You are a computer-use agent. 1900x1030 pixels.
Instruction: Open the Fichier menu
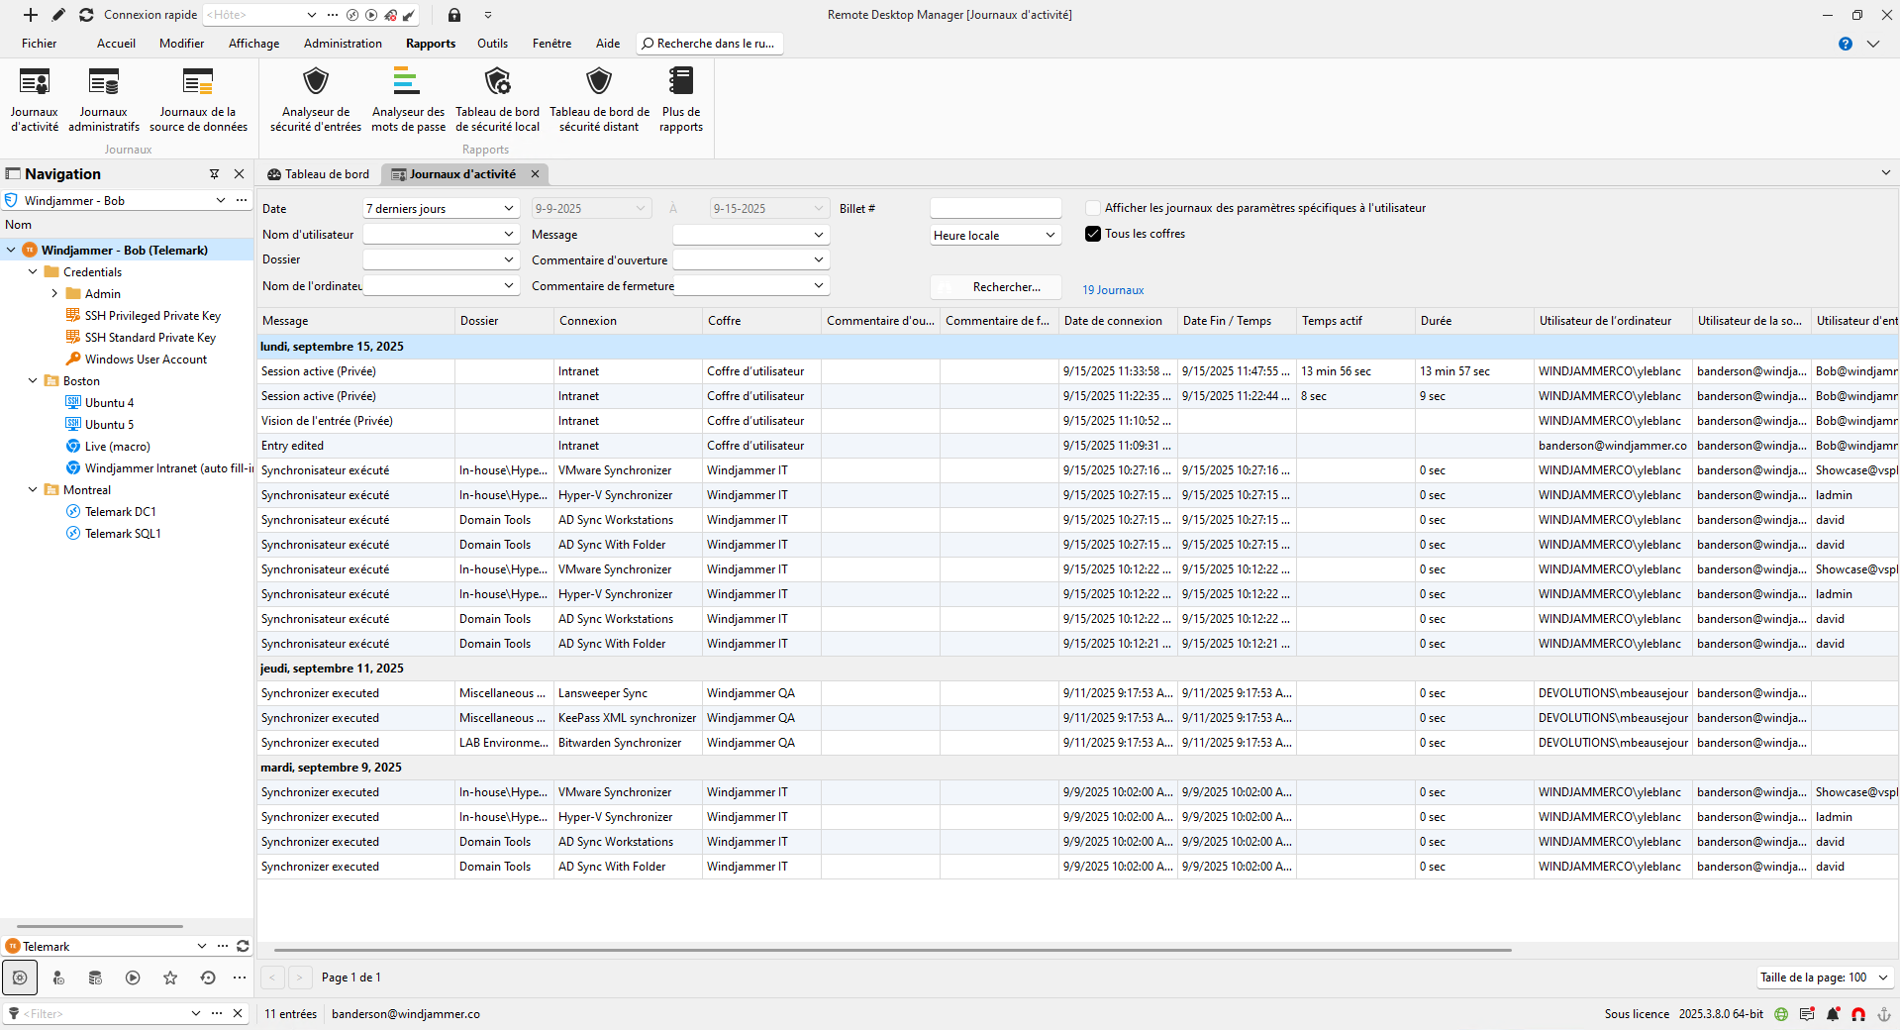point(40,44)
